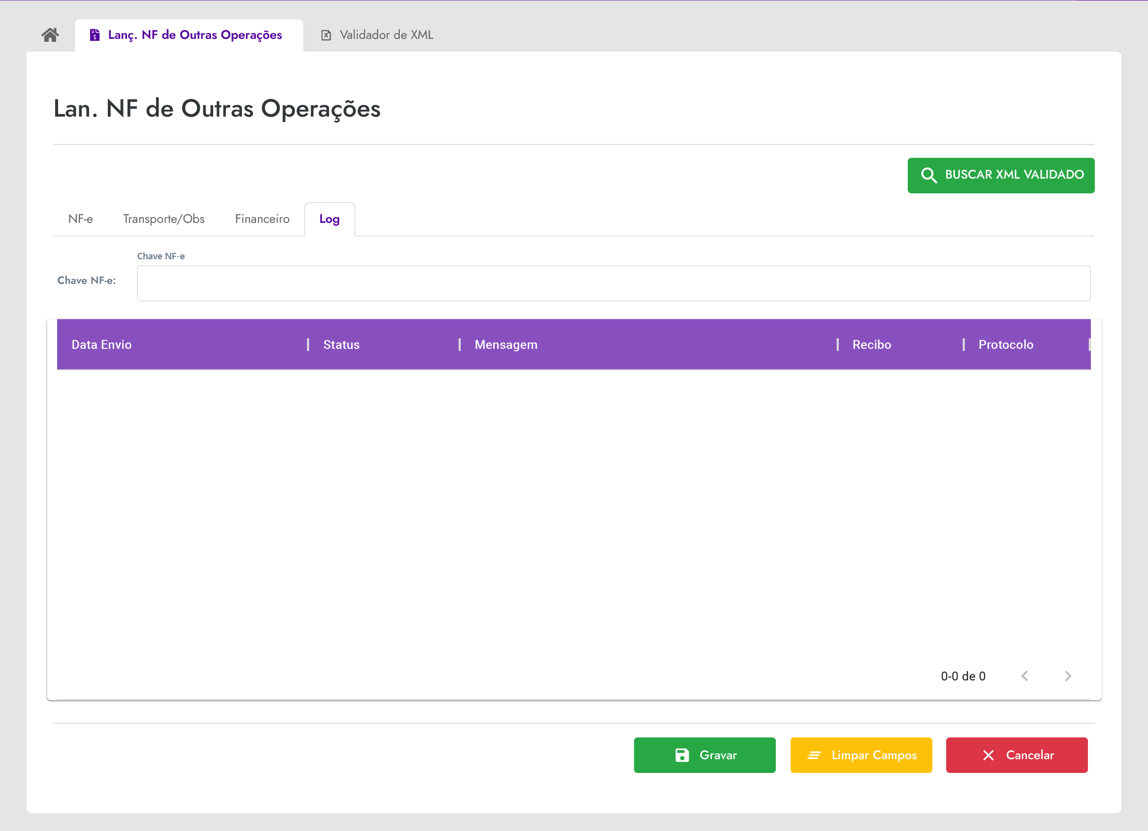The height and width of the screenshot is (831, 1148).
Task: Go to next page with right chevron
Action: coord(1068,676)
